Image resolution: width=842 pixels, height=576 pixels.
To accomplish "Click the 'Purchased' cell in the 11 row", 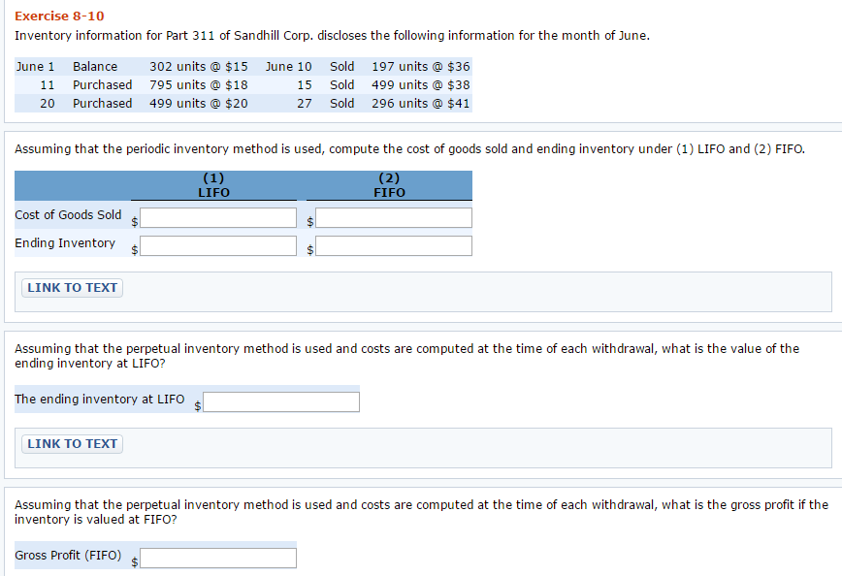I will 103,84.
